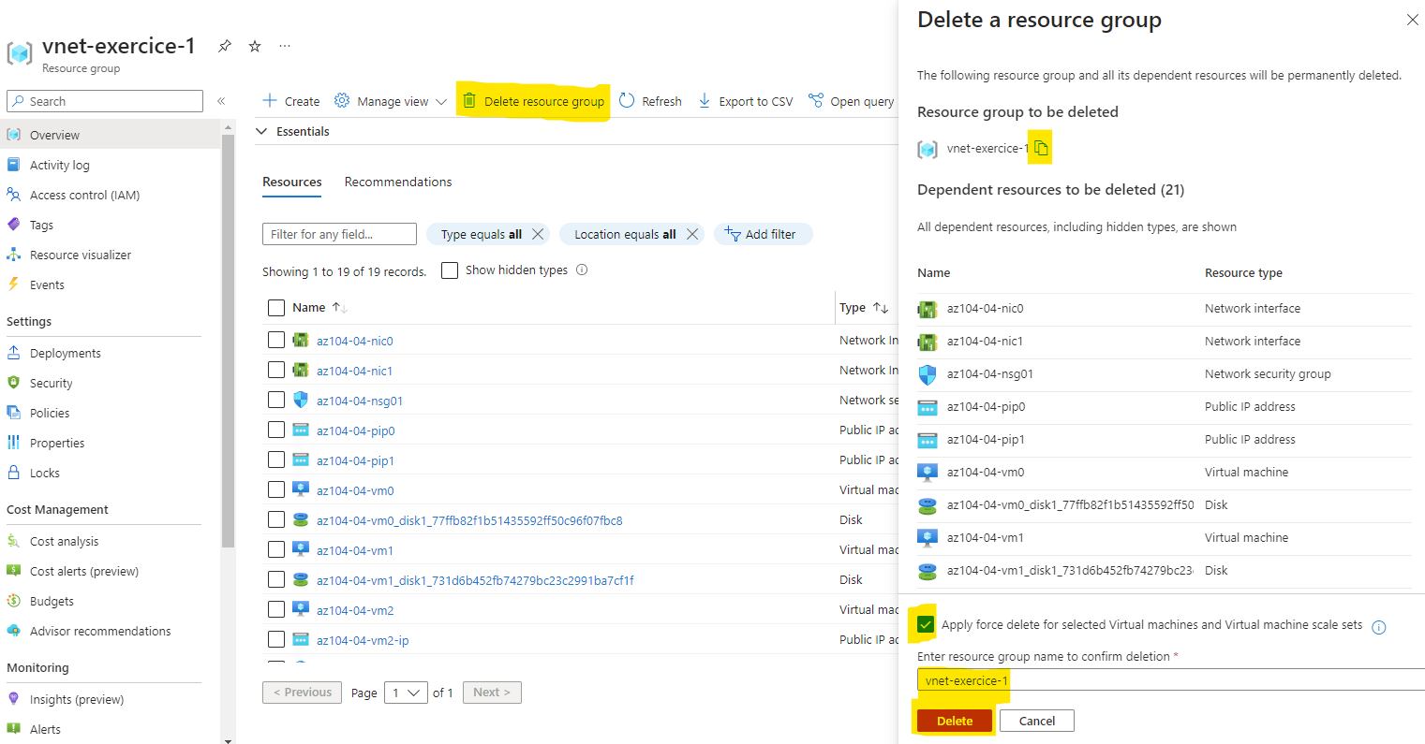Remove the Type equals all filter
The width and height of the screenshot is (1425, 744).
538,234
